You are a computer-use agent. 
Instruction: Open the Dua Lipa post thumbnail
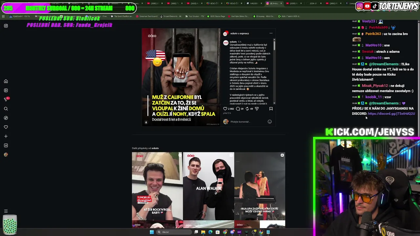pyautogui.click(x=260, y=186)
